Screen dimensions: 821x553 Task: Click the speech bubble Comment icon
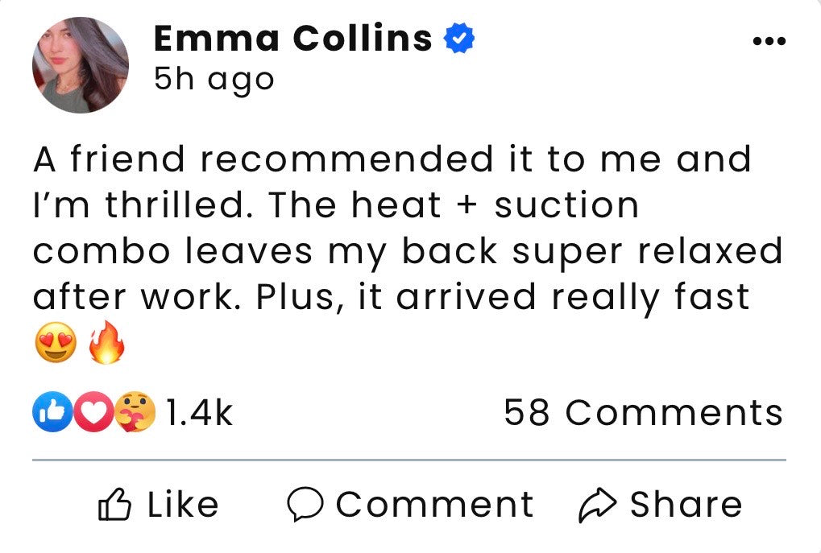click(305, 506)
